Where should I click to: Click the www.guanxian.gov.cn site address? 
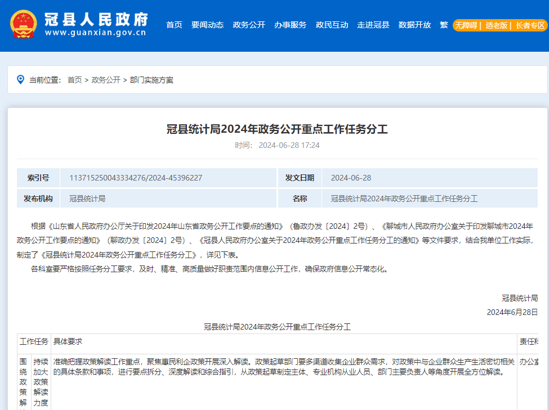click(95, 33)
